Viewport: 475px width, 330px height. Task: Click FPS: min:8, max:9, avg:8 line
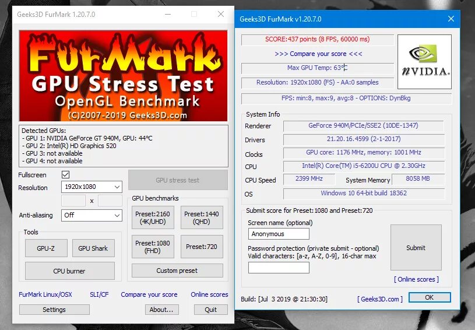[346, 98]
